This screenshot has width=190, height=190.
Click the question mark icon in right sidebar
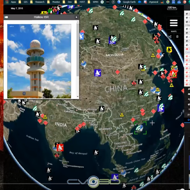click(189, 109)
